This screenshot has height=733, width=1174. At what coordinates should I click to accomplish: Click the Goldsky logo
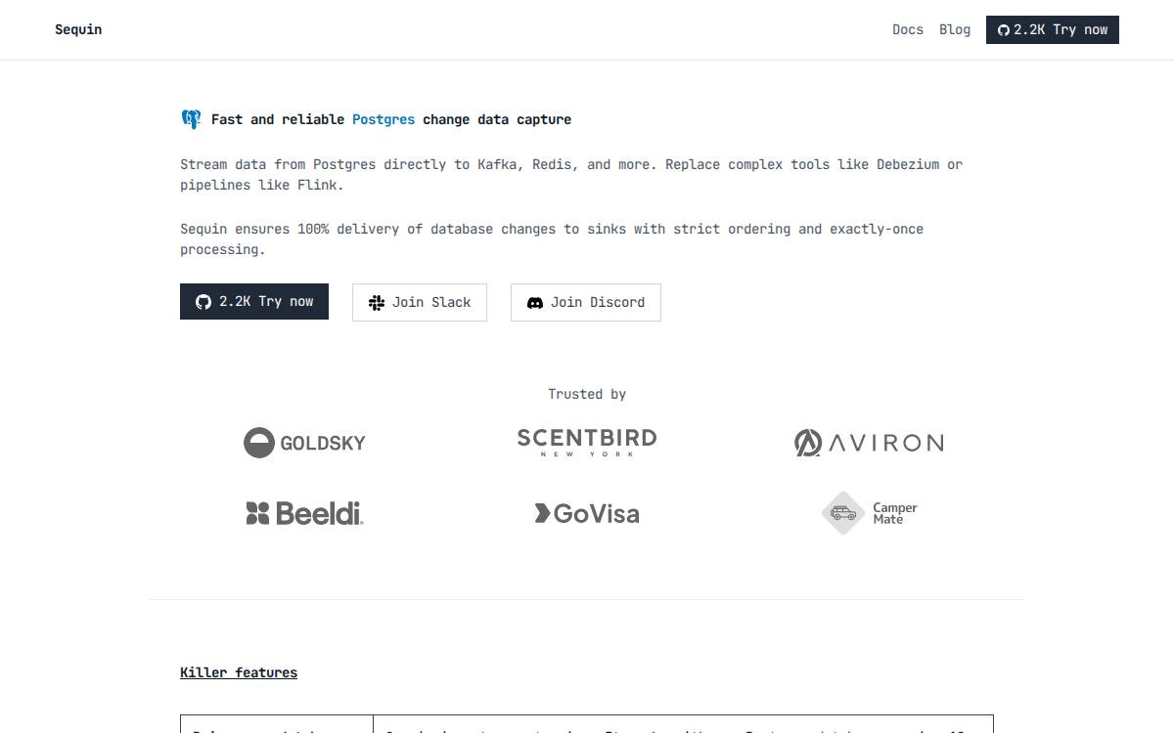[x=304, y=443]
